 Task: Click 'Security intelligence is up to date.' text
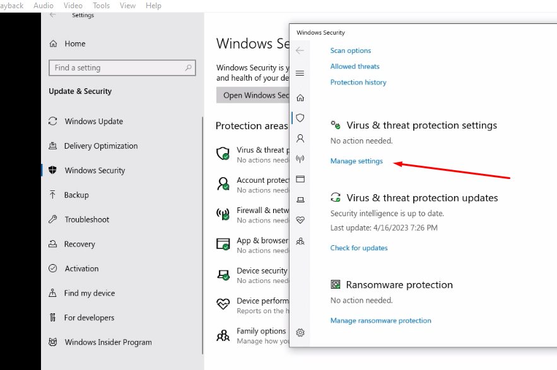pos(387,214)
